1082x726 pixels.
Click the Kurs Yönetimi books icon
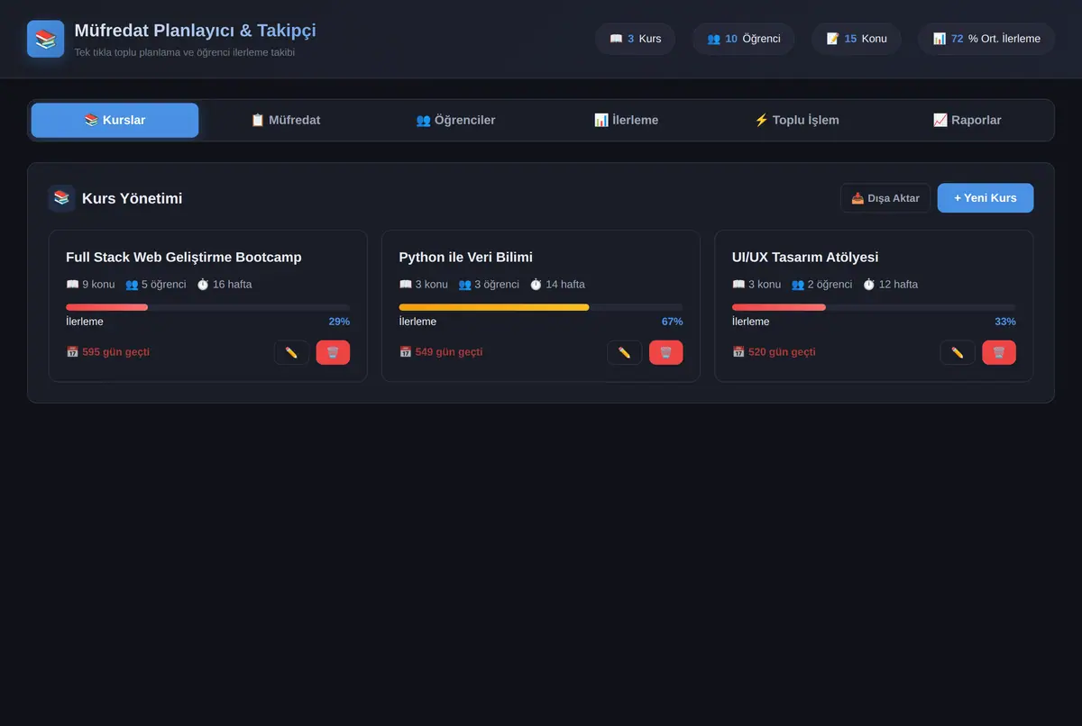(61, 198)
